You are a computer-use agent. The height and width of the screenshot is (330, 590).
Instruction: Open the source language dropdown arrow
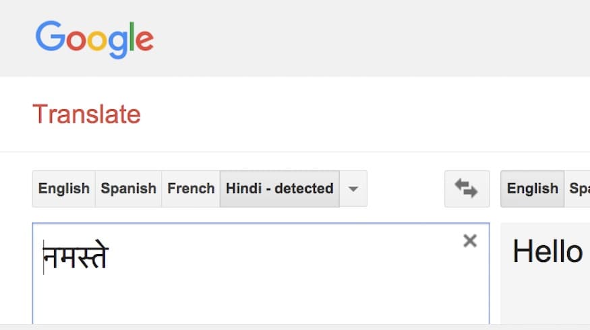[x=353, y=189]
